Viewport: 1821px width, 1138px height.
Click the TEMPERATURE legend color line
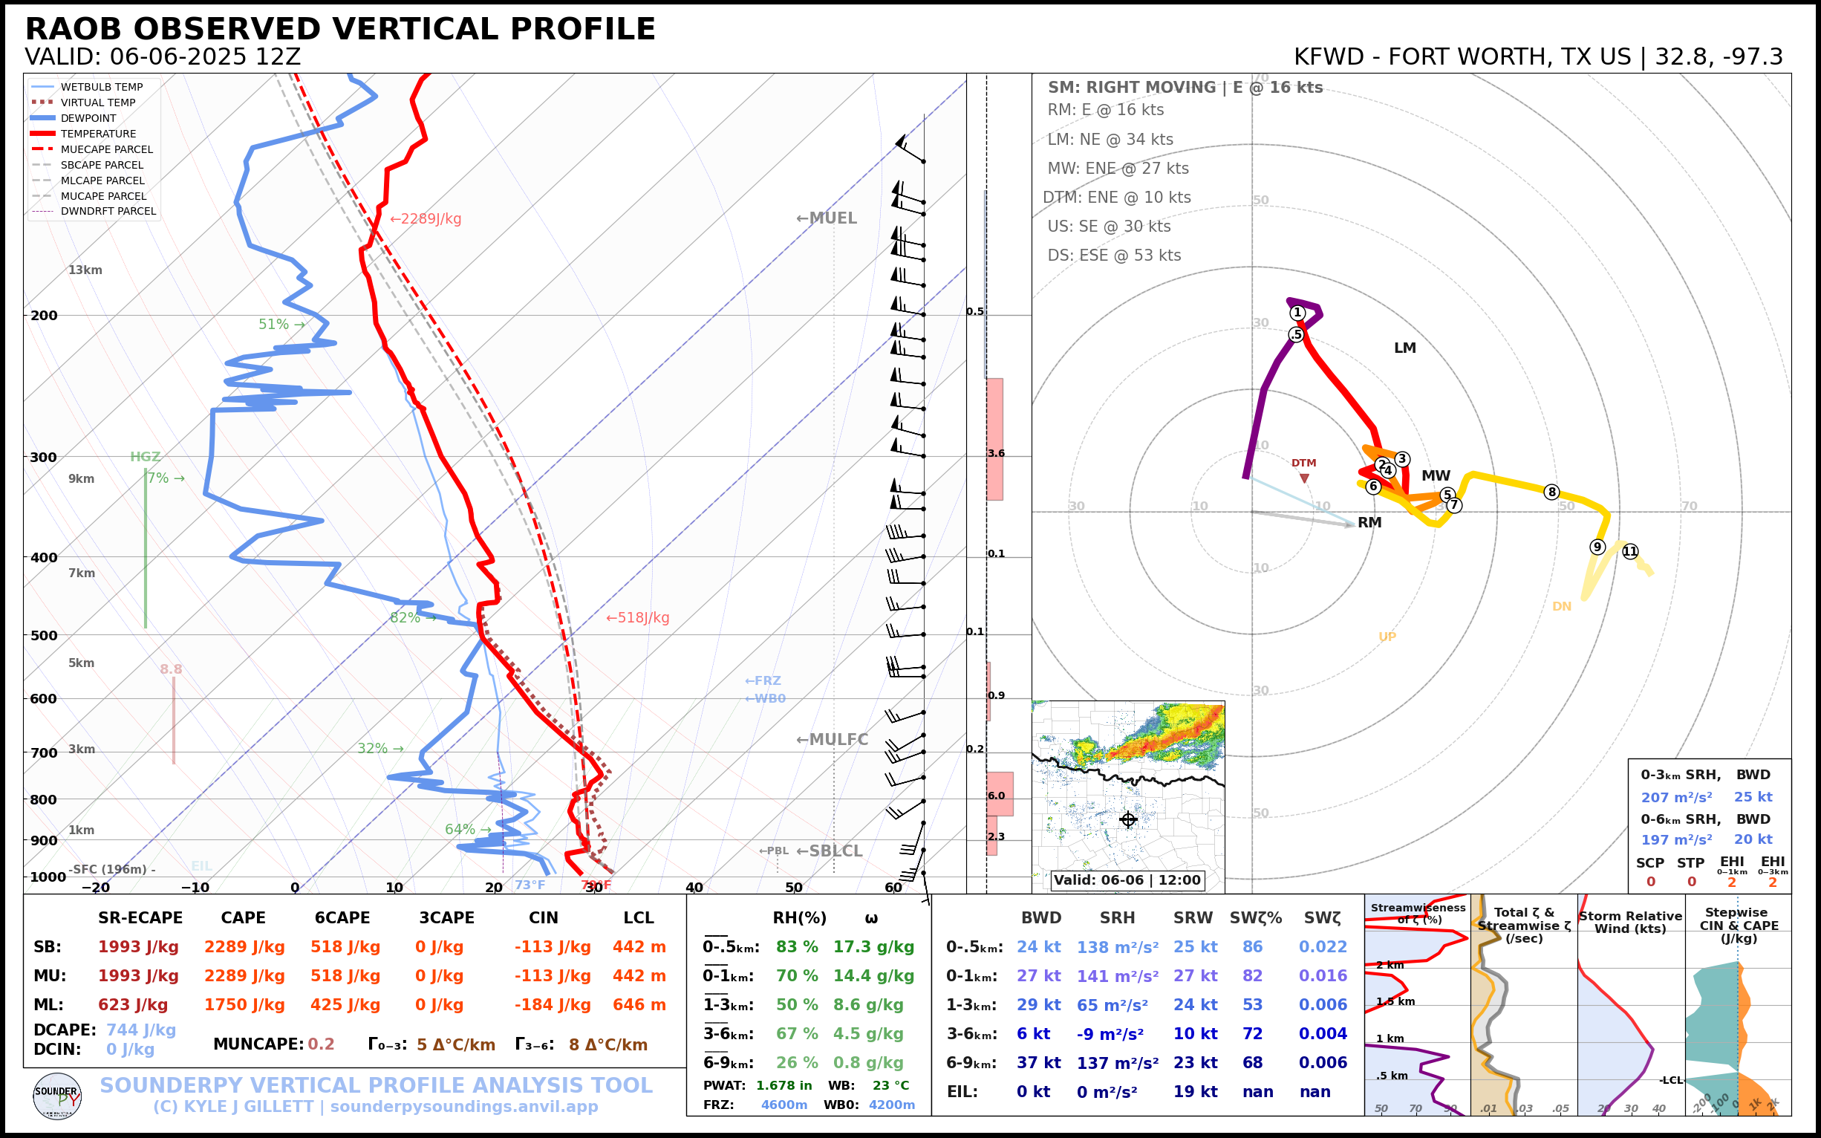tap(43, 134)
